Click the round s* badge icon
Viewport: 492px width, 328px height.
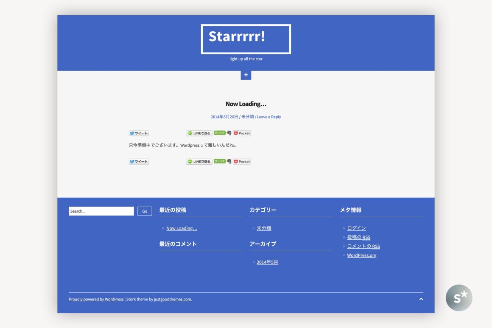click(x=458, y=298)
